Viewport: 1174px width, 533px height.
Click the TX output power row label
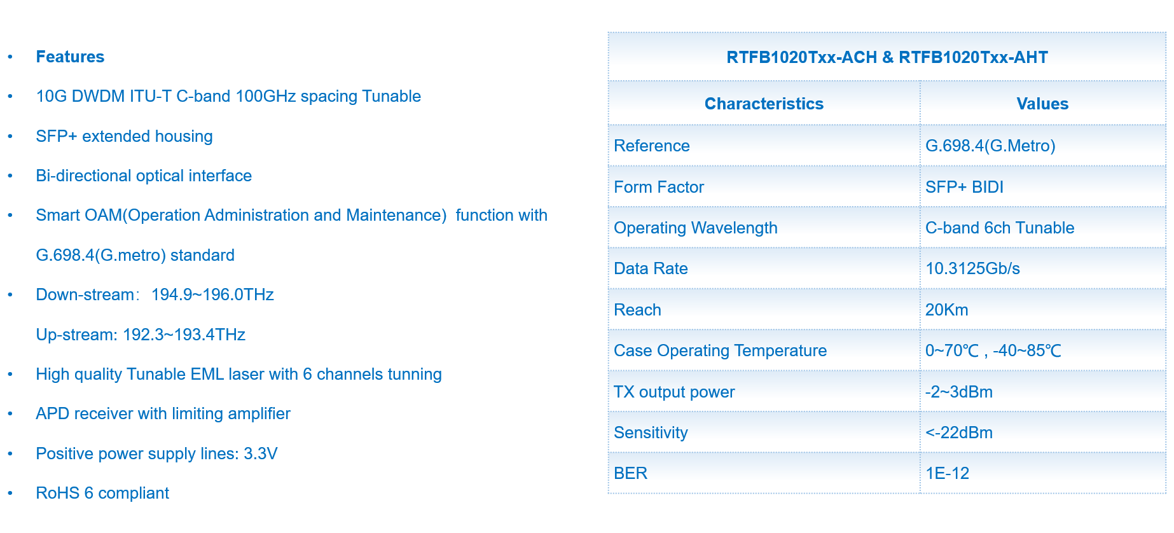(674, 392)
